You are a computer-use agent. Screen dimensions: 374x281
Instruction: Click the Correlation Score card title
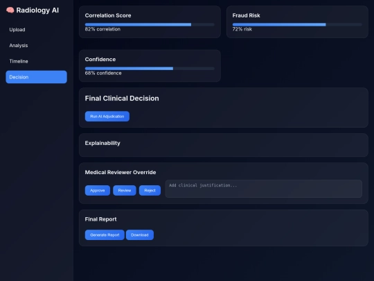[108, 15]
